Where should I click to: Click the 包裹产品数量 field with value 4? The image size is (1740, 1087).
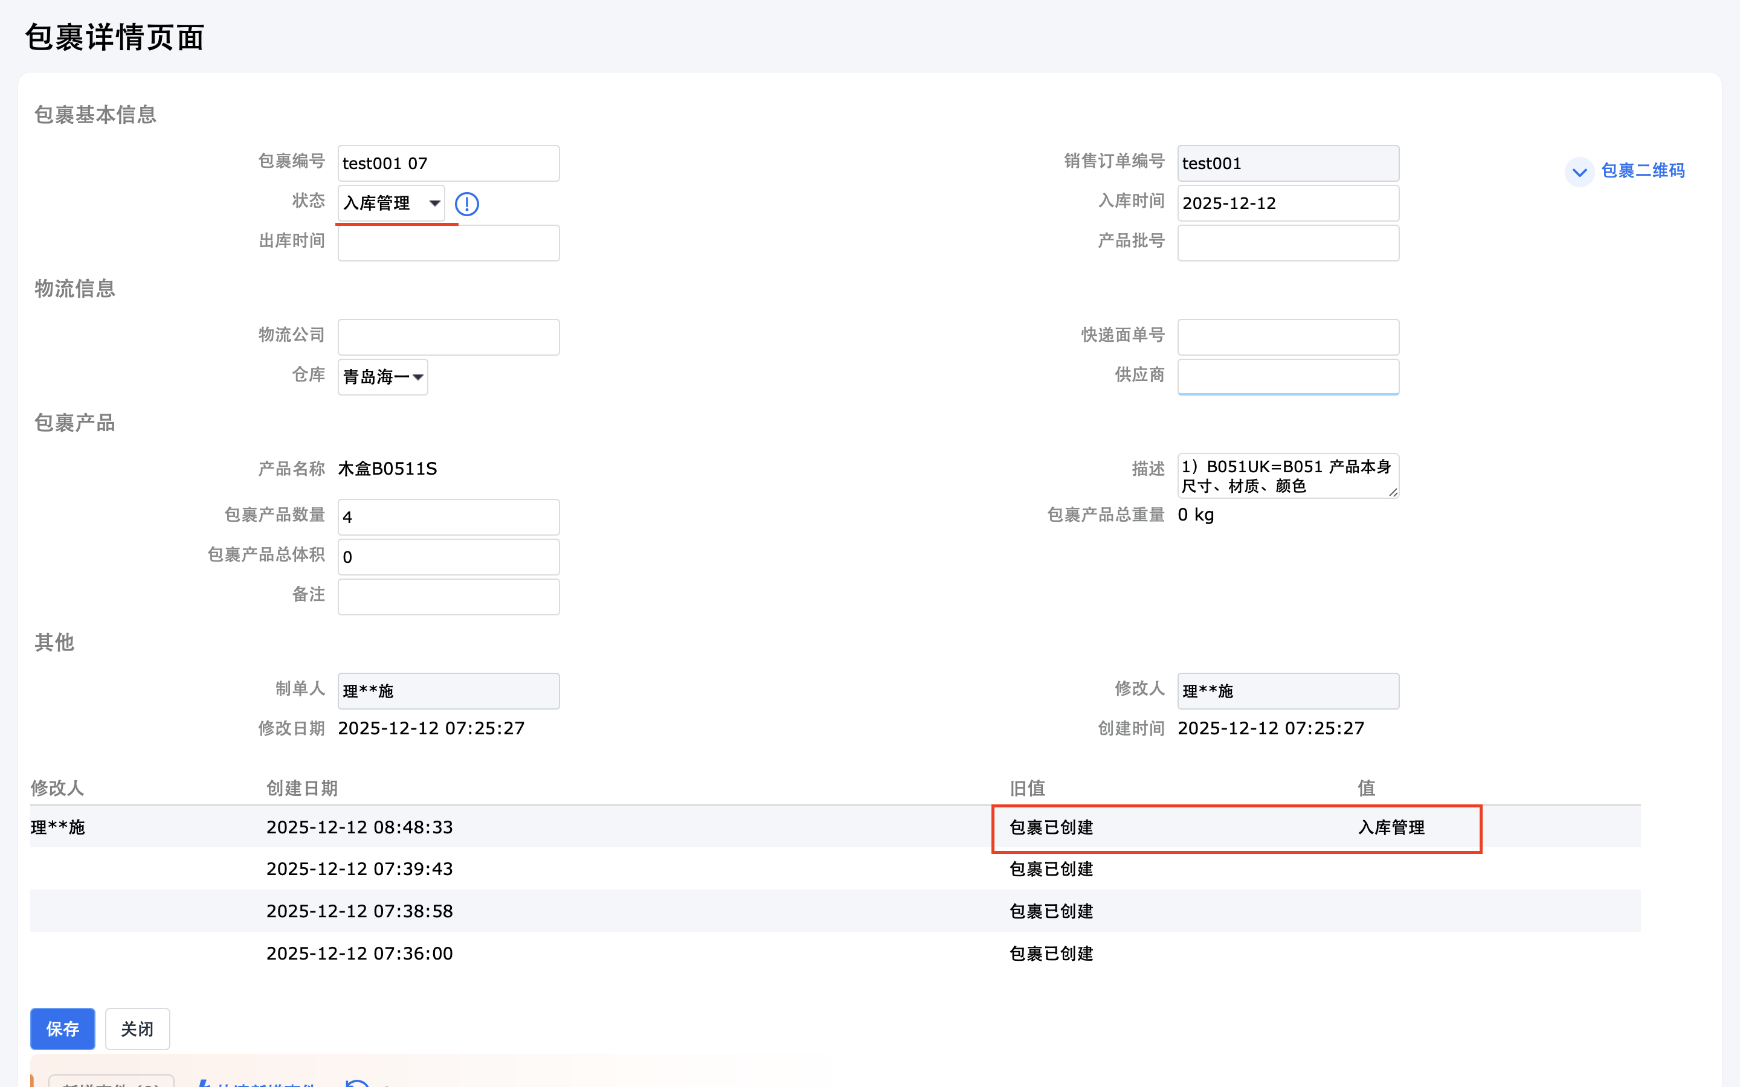(x=448, y=517)
